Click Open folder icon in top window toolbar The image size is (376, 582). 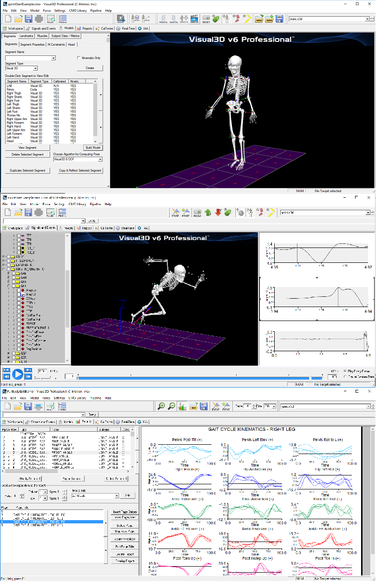(x=19, y=19)
